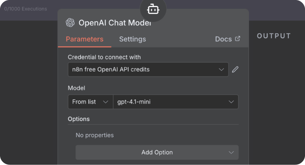Click the OpenAI logo icon
Image resolution: width=305 pixels, height=165 pixels.
[70, 23]
